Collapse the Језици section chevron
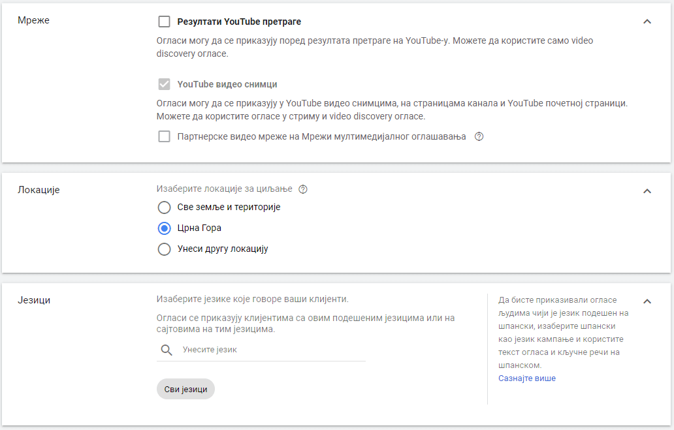Viewport: 674px width, 430px height. click(x=647, y=301)
